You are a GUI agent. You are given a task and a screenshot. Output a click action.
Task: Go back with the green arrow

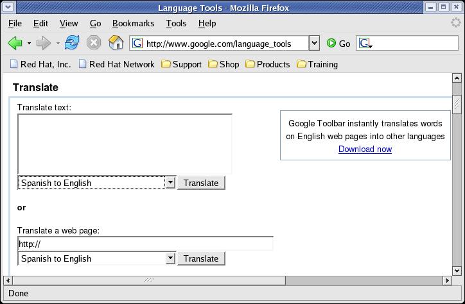pos(15,43)
